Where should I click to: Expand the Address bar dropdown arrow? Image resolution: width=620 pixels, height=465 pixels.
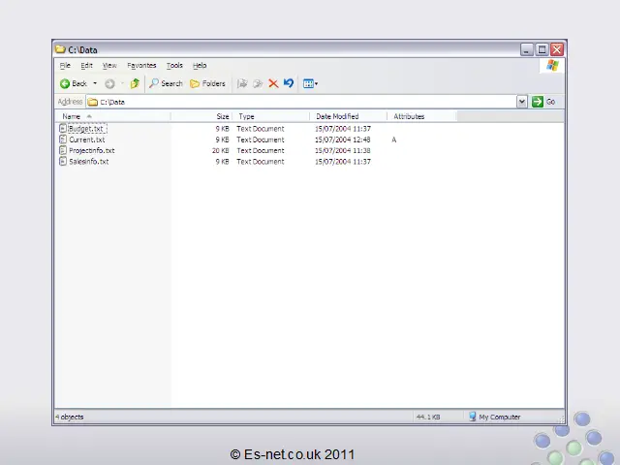(522, 102)
